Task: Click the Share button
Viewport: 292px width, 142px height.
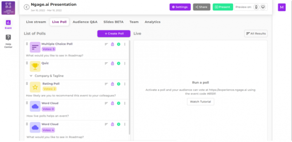Action: click(x=202, y=7)
